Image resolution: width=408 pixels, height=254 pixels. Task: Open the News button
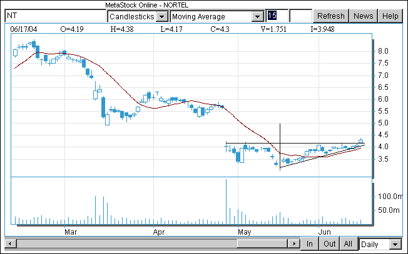tap(363, 16)
